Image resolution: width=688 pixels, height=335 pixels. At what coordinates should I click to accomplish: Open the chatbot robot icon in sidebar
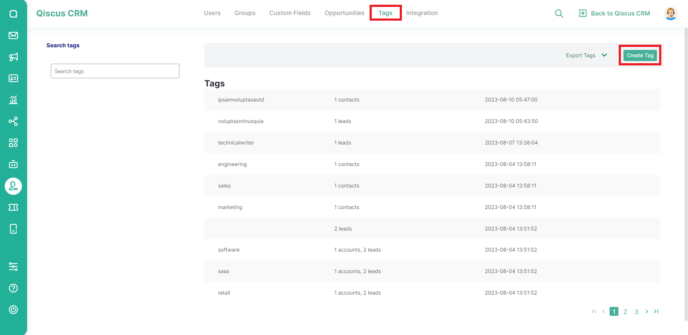coord(13,164)
